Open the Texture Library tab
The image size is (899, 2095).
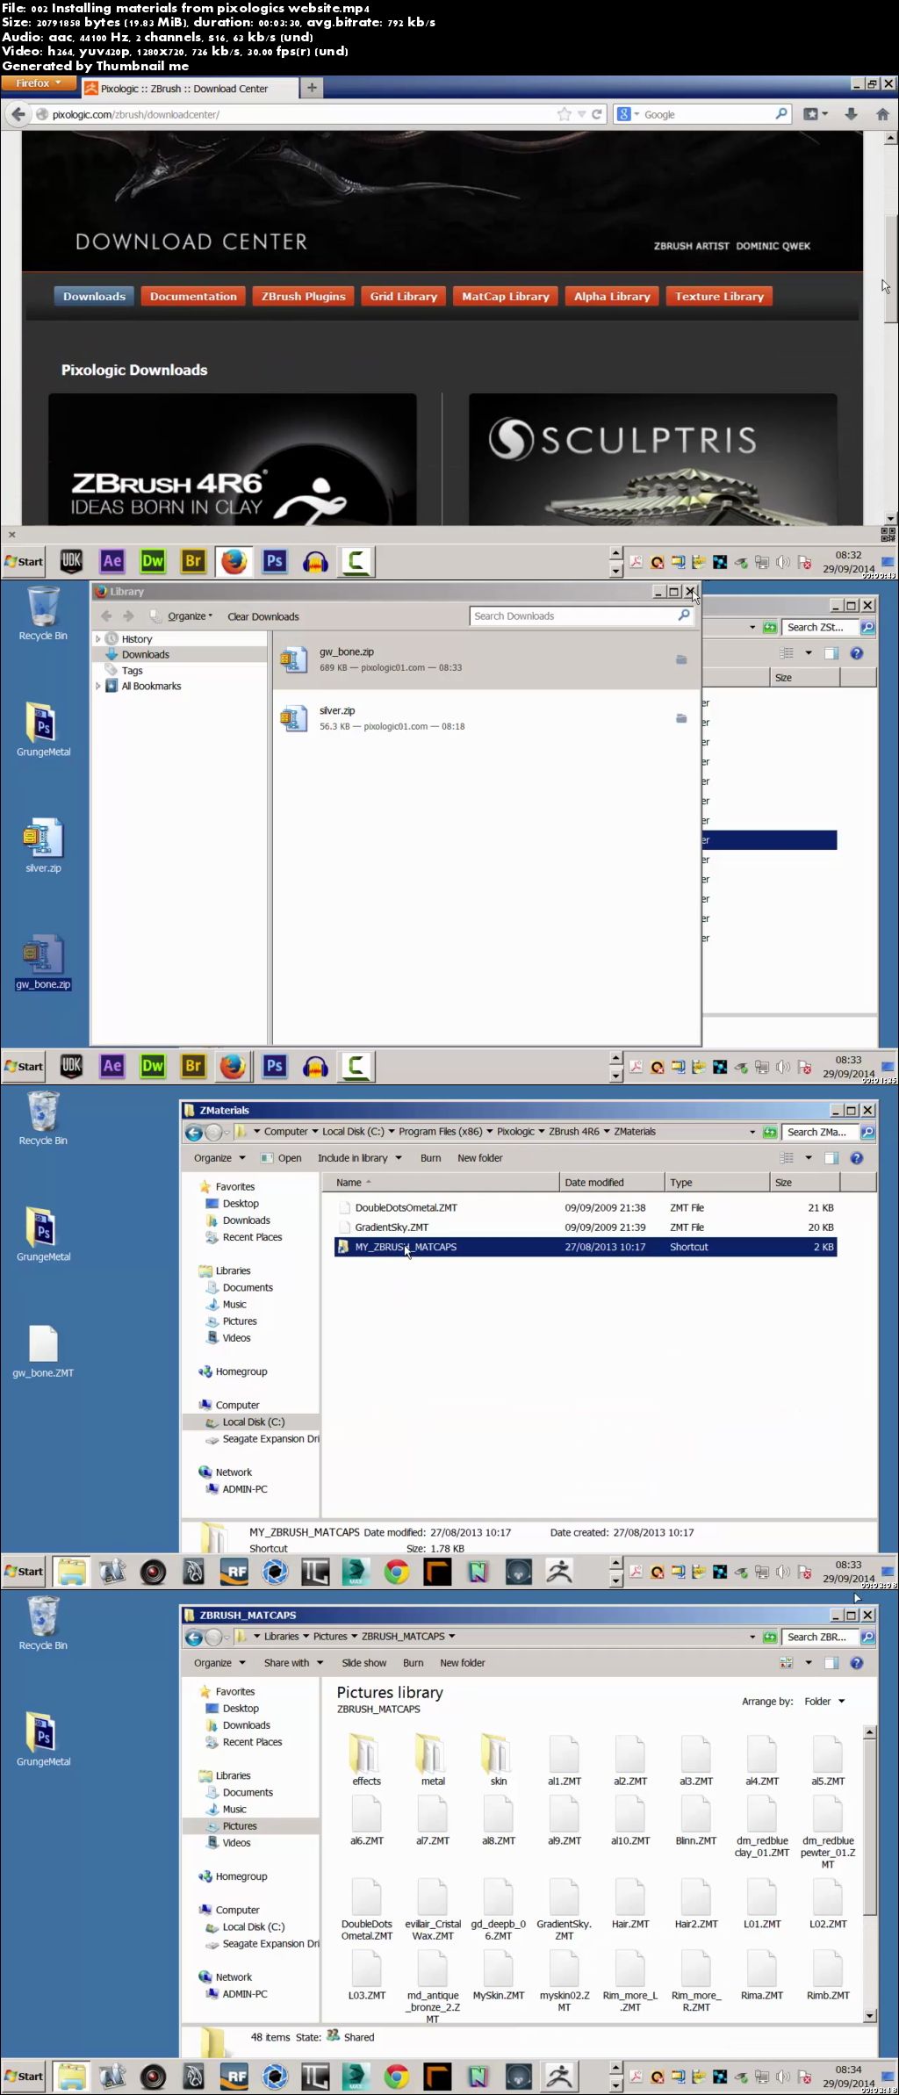(719, 297)
